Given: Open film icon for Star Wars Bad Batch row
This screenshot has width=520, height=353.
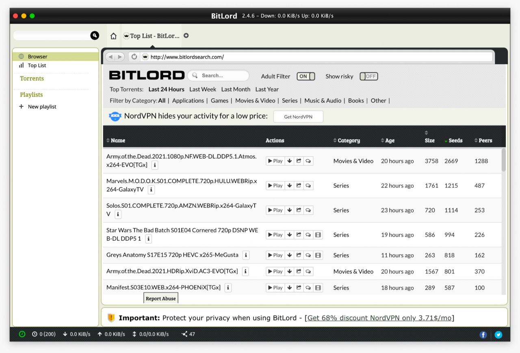Looking at the screenshot, I should point(318,235).
